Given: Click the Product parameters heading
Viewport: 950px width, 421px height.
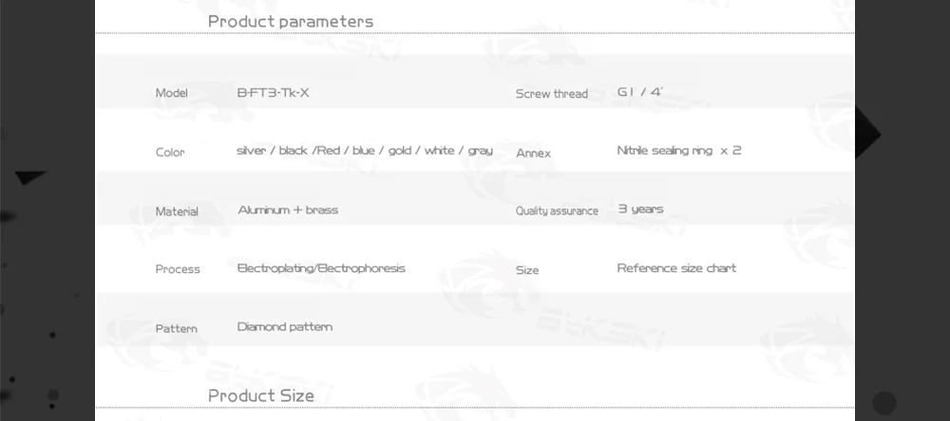Looking at the screenshot, I should (x=291, y=22).
